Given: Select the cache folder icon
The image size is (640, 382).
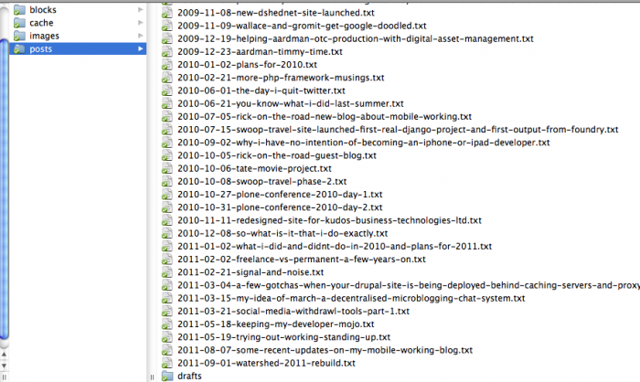Looking at the screenshot, I should pyautogui.click(x=19, y=23).
